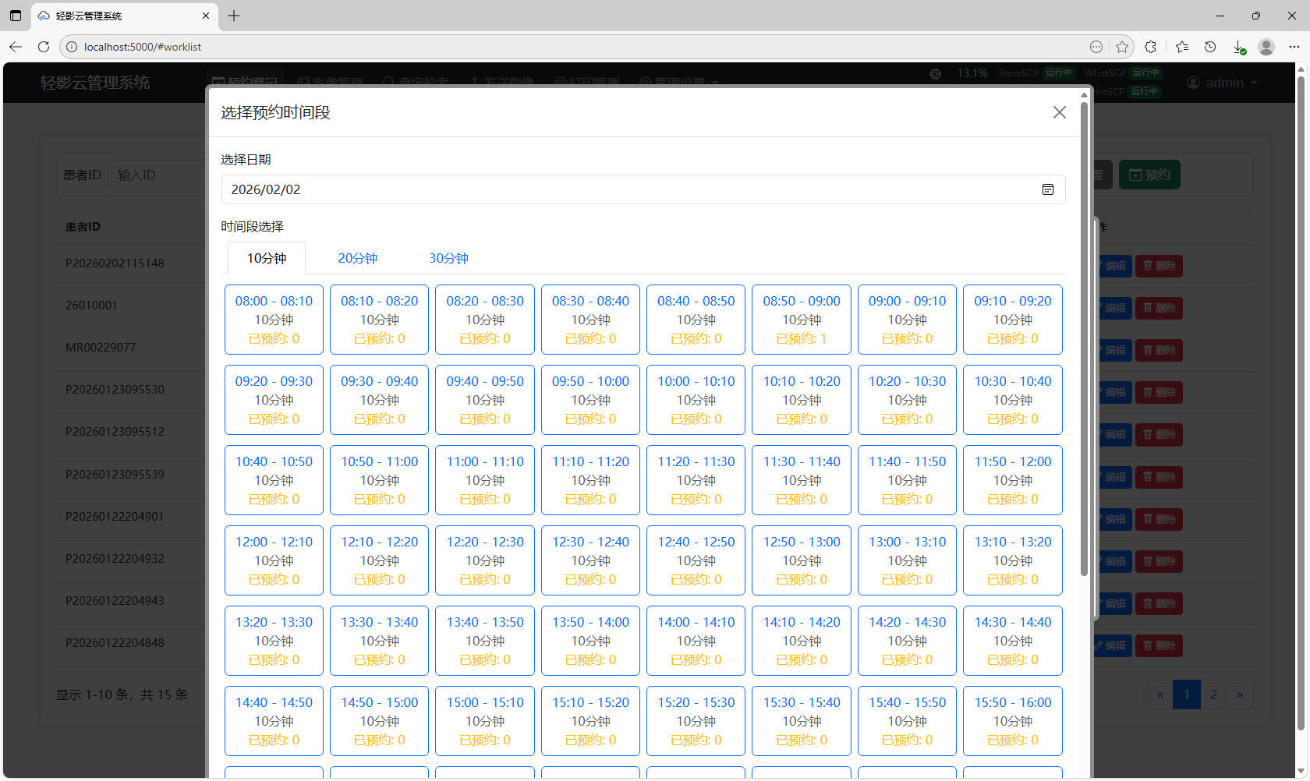Open the browser extensions icon
This screenshot has height=781, width=1310.
1150,47
